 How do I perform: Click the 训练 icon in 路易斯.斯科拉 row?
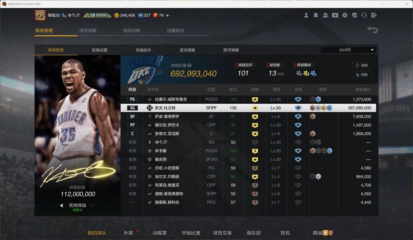[x=298, y=203]
